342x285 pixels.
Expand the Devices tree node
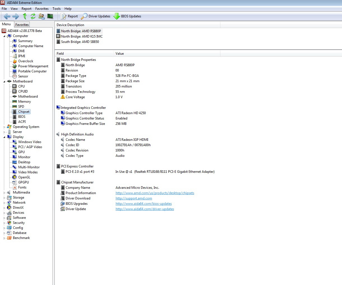point(4,213)
